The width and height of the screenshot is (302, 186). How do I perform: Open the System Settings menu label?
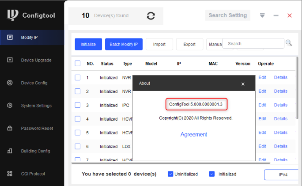[36, 106]
